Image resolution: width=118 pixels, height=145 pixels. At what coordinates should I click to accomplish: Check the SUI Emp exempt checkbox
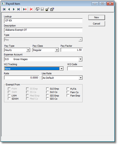point(47,89)
